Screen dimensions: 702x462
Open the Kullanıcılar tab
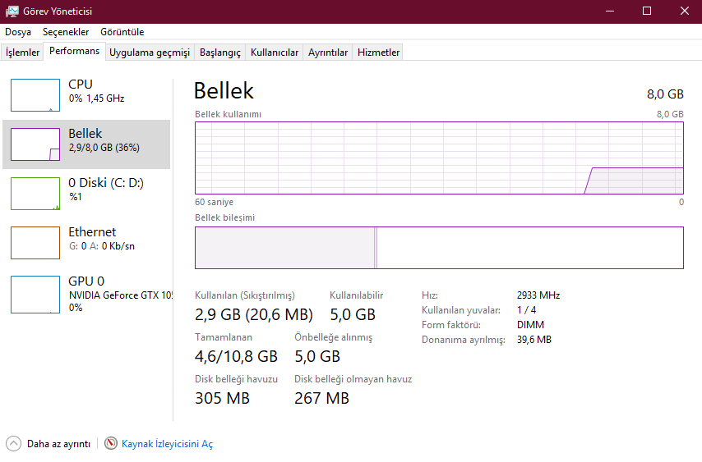tap(275, 53)
